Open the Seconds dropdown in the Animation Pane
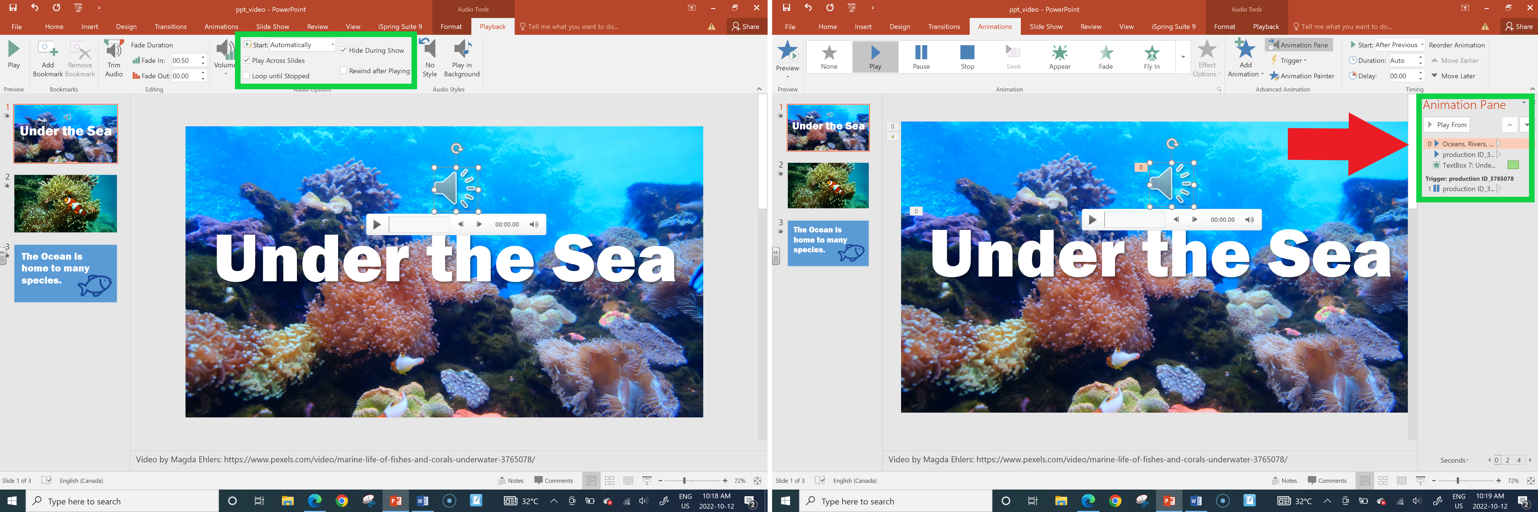The height and width of the screenshot is (512, 1538). (1455, 460)
